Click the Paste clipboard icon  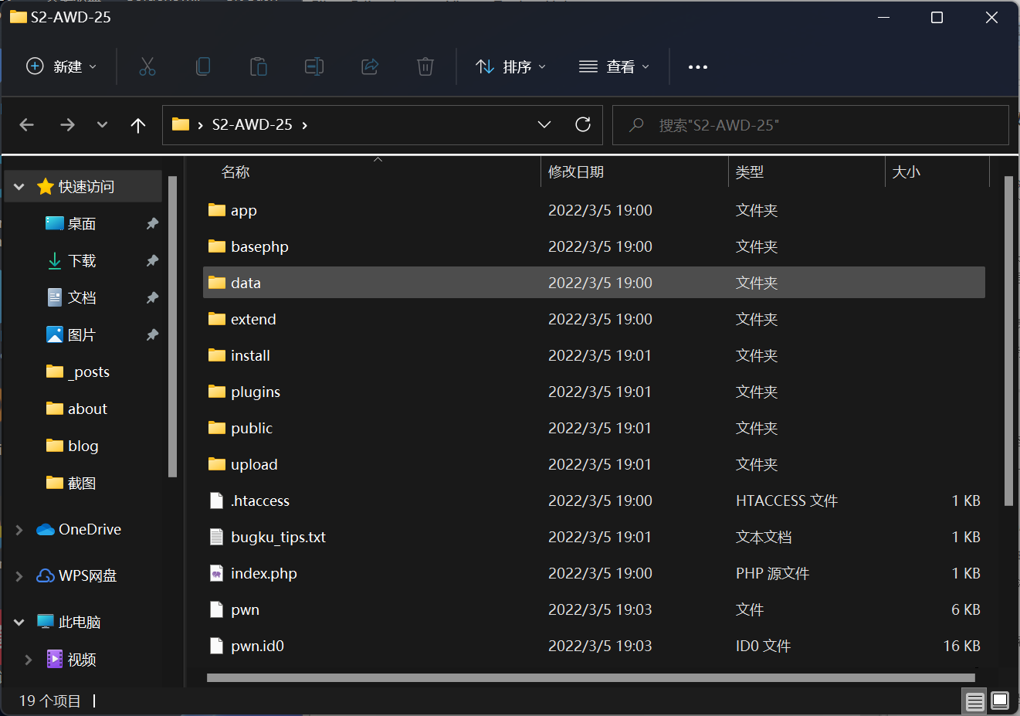[x=259, y=66]
